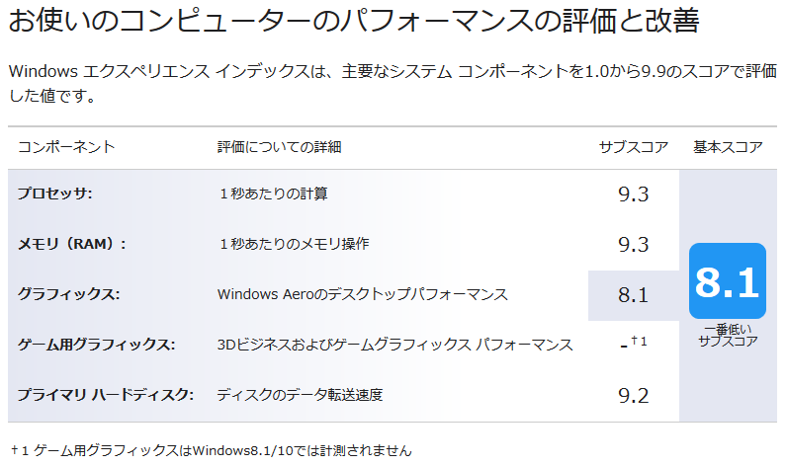
Task: Click the blue 8.1 base score badge
Action: pos(728,280)
